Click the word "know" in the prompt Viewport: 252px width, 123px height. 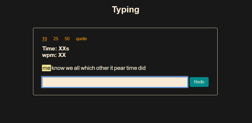[58, 68]
